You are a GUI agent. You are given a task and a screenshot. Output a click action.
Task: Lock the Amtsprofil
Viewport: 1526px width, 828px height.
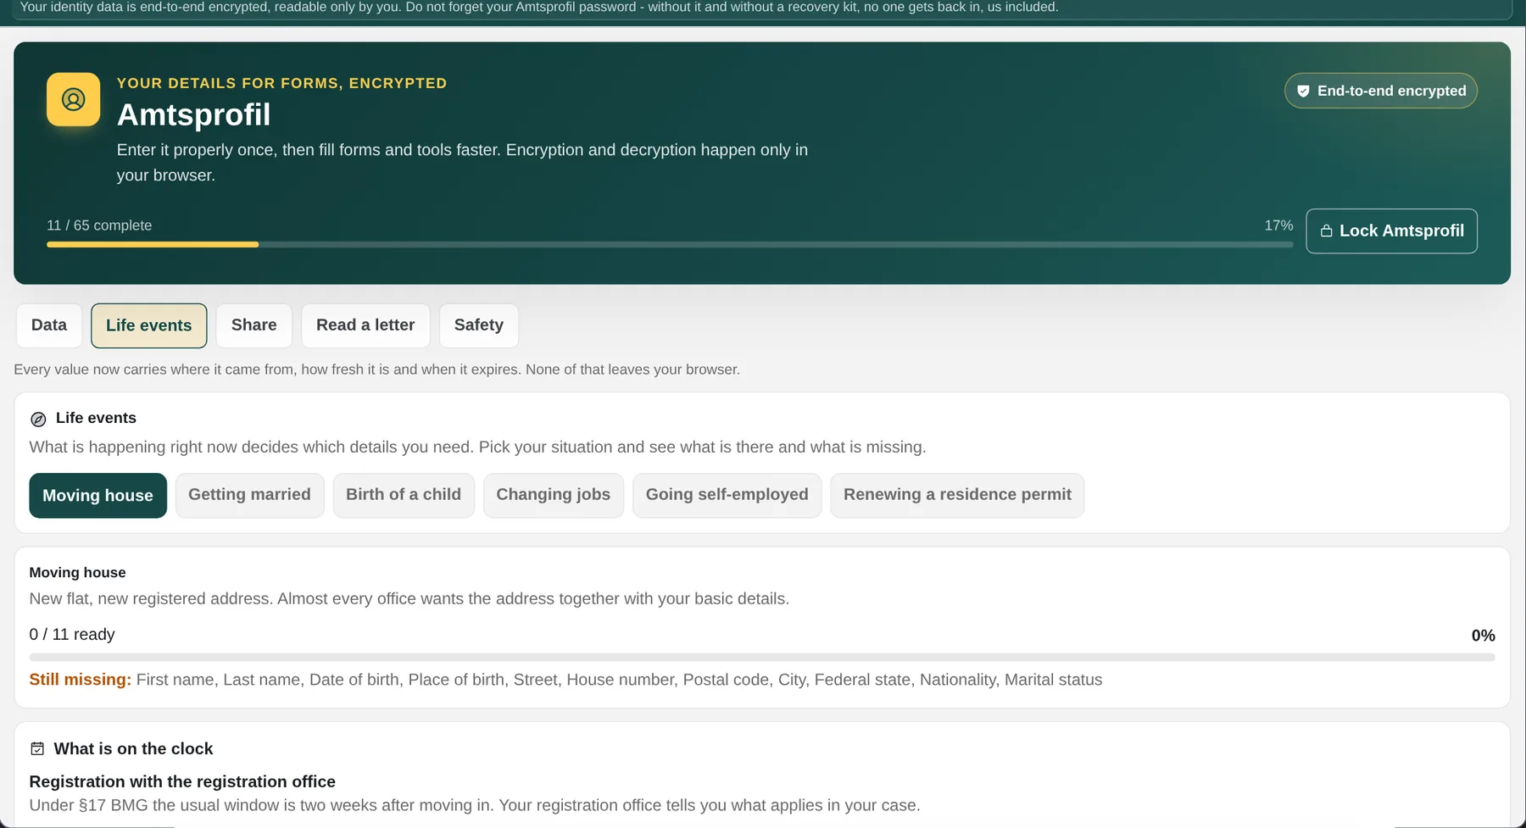1391,231
